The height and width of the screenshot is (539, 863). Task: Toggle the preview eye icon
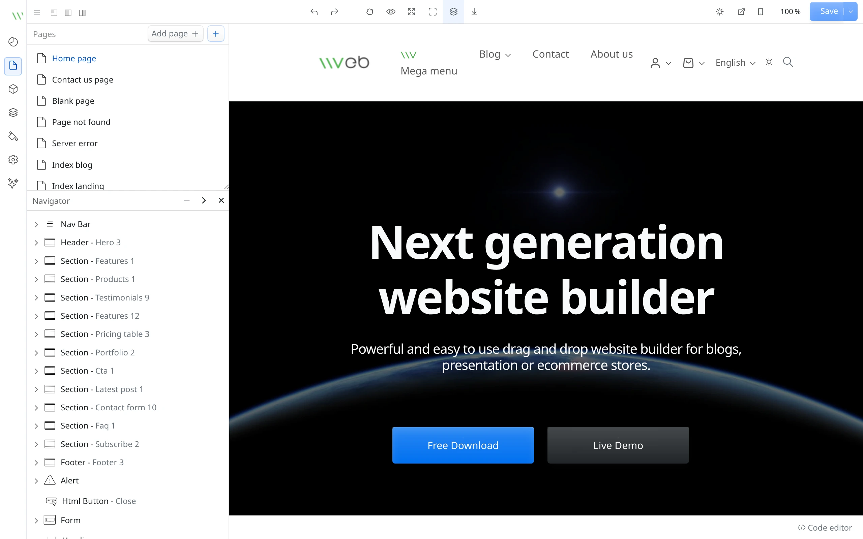(x=390, y=12)
